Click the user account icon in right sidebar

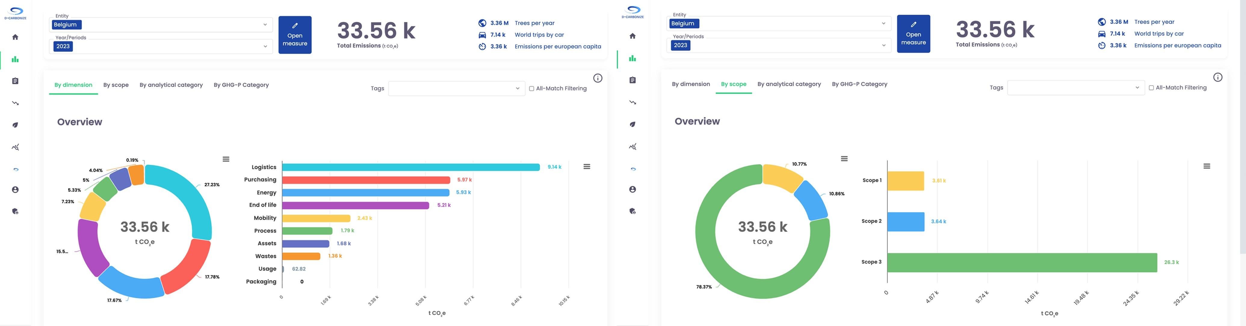pos(632,189)
